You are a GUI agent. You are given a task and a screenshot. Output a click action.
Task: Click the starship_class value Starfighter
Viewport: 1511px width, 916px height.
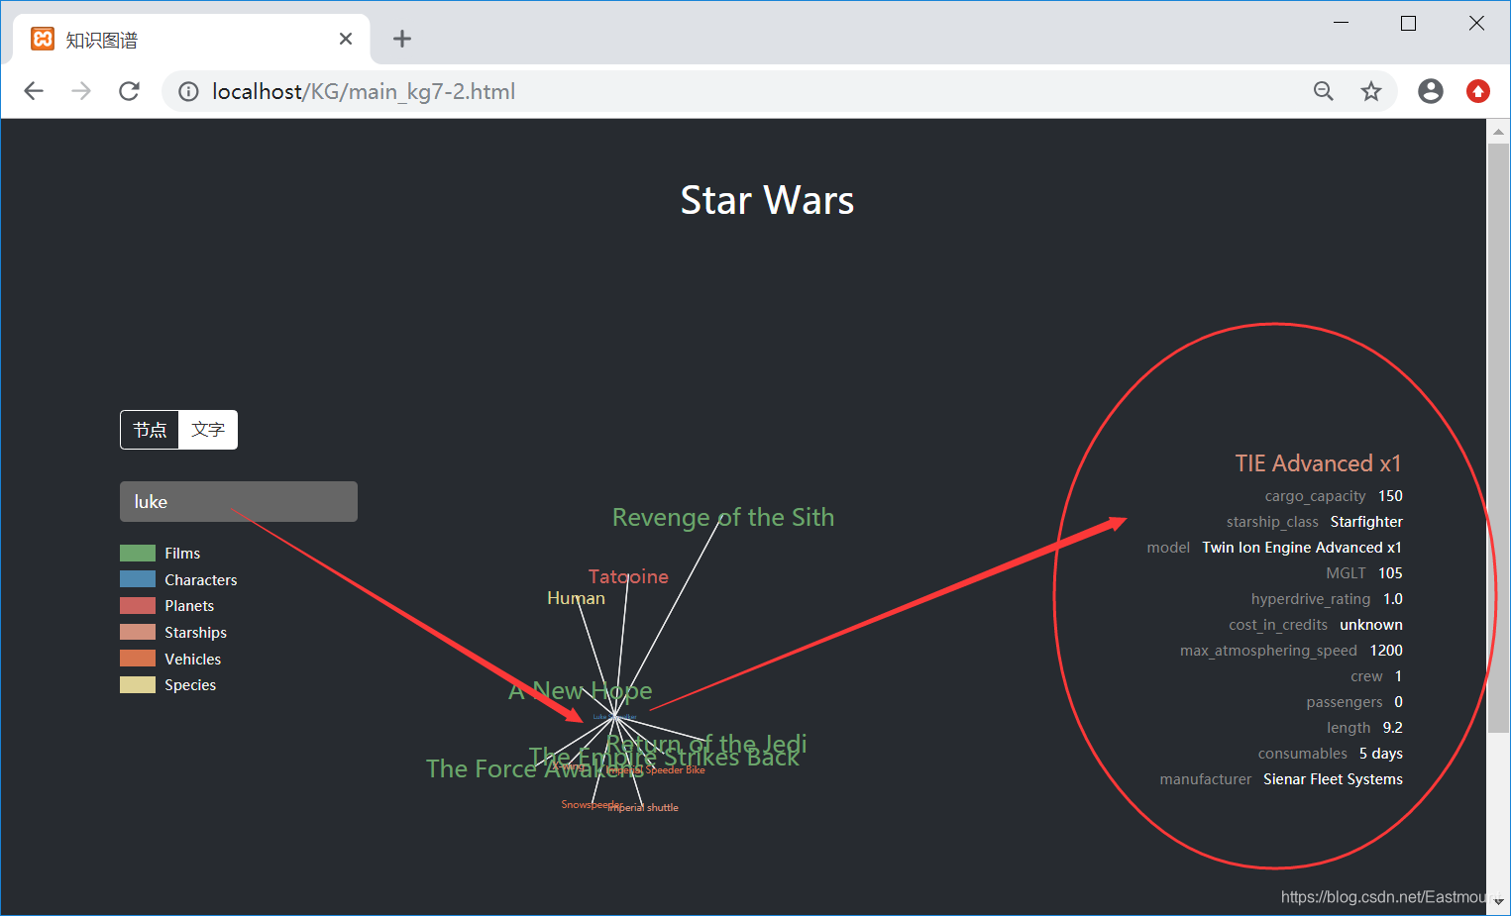point(1366,522)
